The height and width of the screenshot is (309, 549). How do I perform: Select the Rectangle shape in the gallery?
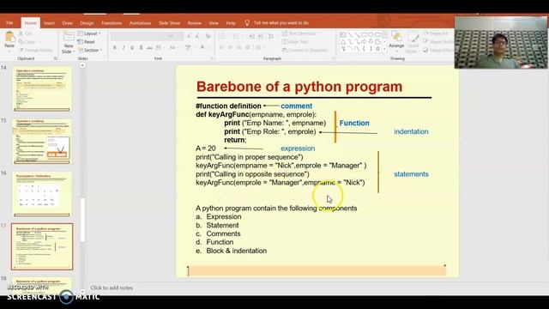[x=364, y=34]
